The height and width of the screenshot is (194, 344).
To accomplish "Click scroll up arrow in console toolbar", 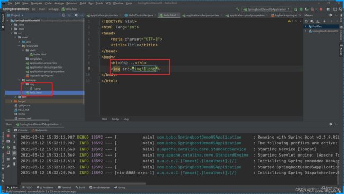I will click(14, 136).
